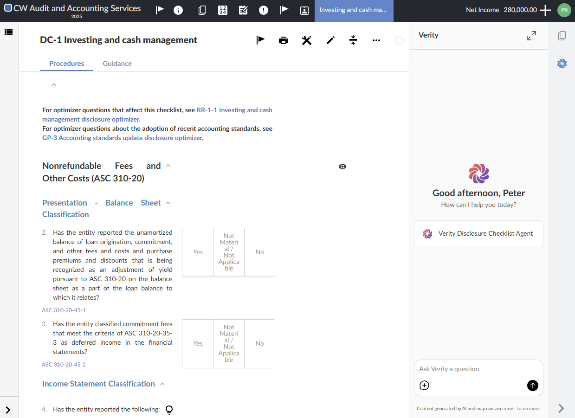Open the PK user avatar menu
The height and width of the screenshot is (418, 575).
click(564, 10)
